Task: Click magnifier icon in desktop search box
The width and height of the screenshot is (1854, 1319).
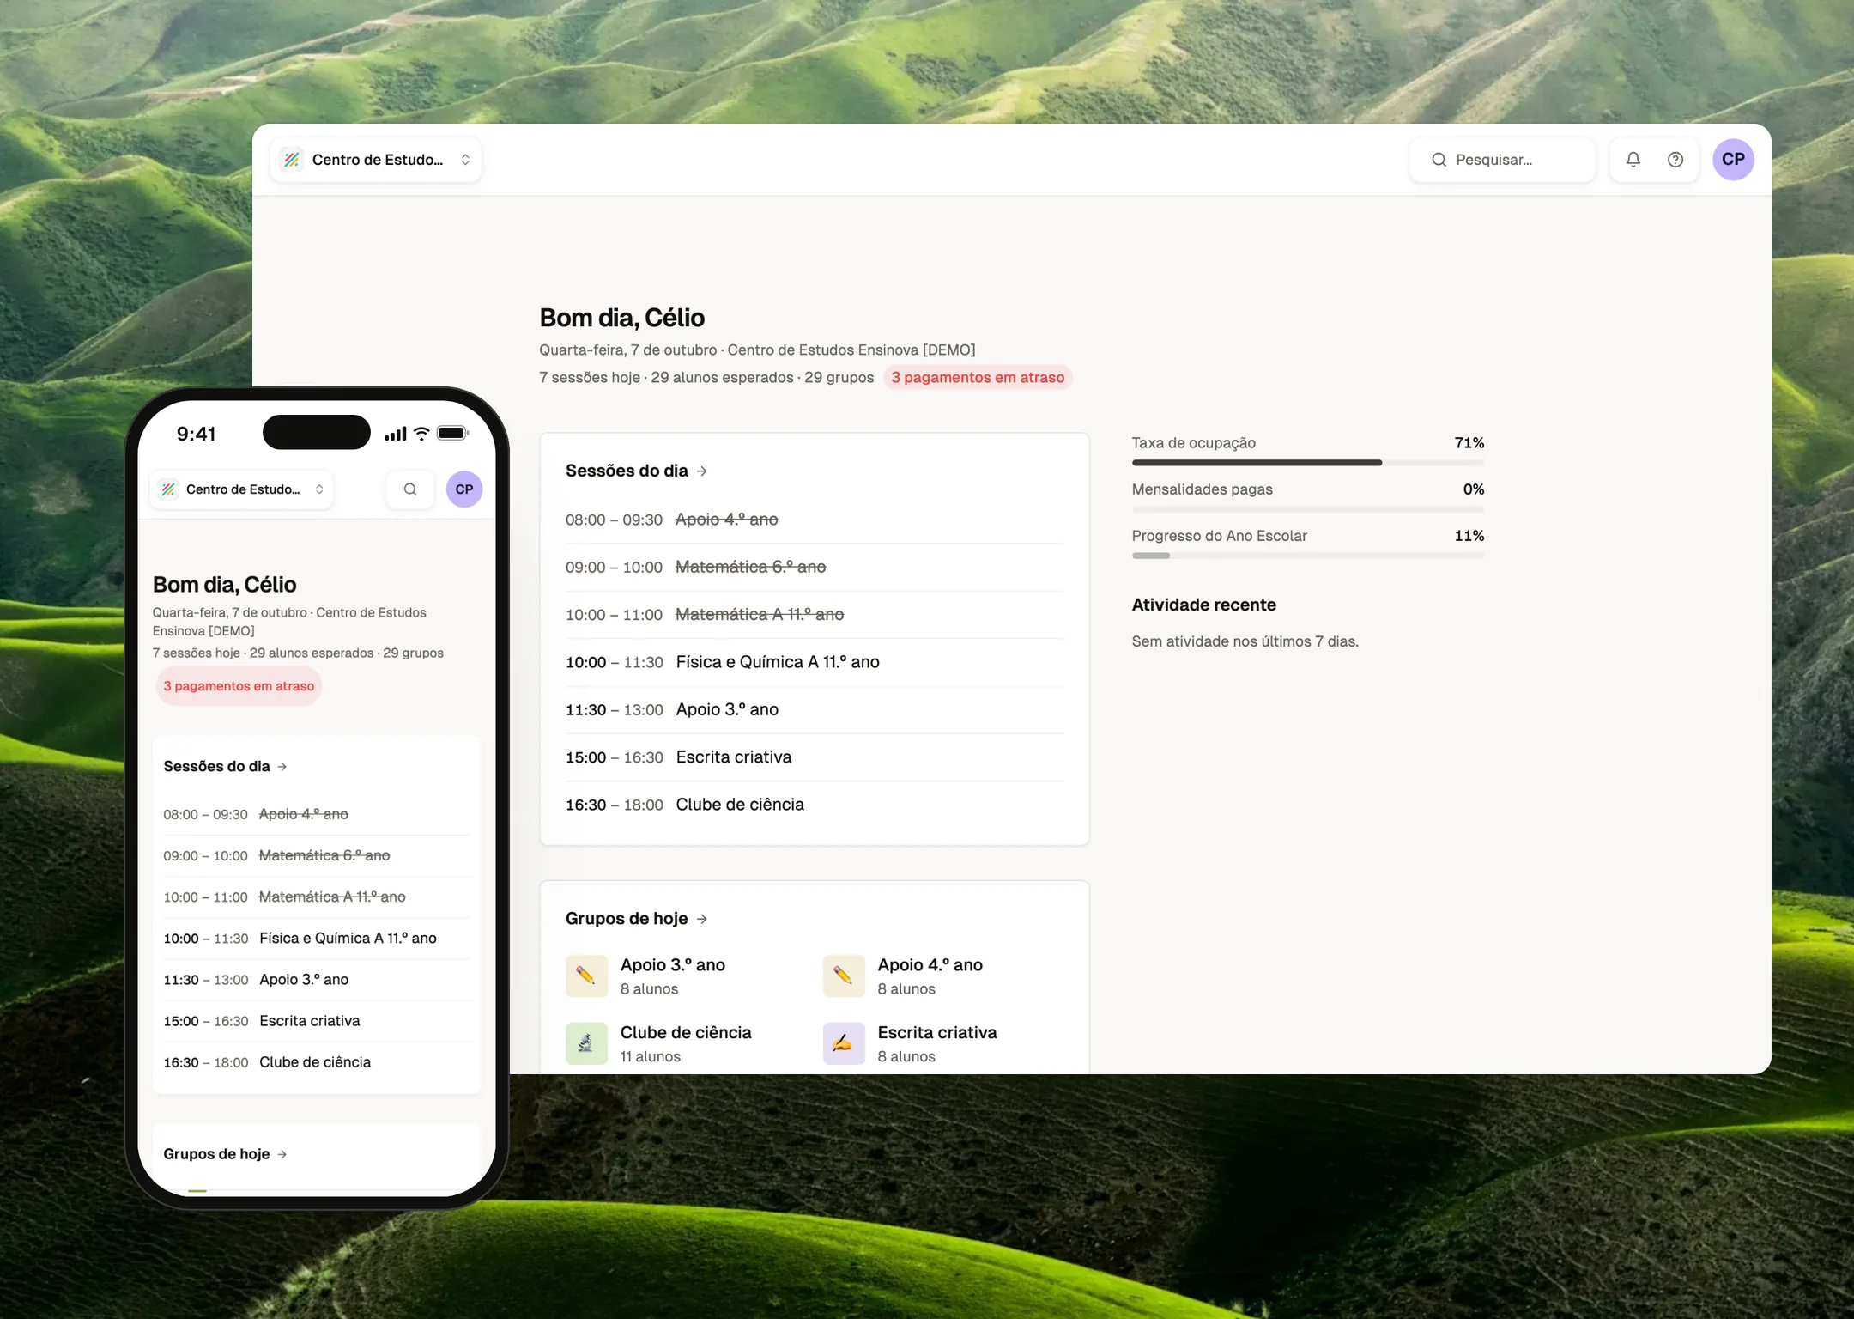Action: tap(1439, 160)
